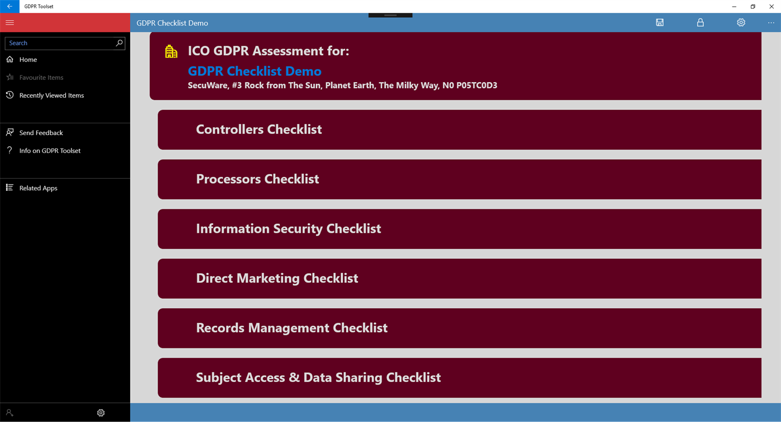Open the hamburger navigation menu
The width and height of the screenshot is (781, 422).
click(9, 23)
